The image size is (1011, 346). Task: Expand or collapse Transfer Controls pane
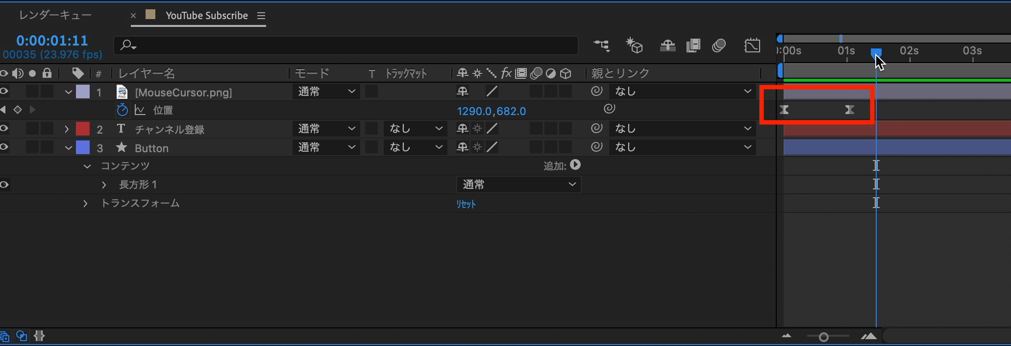[22, 336]
